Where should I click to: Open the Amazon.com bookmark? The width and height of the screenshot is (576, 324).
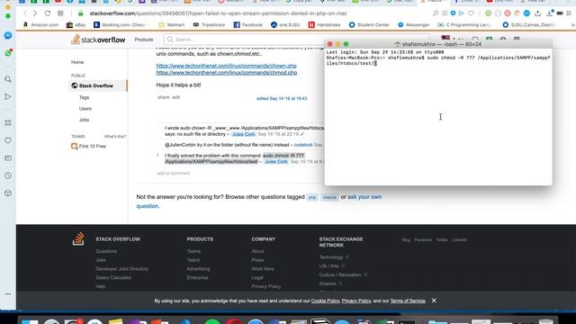(x=40, y=24)
